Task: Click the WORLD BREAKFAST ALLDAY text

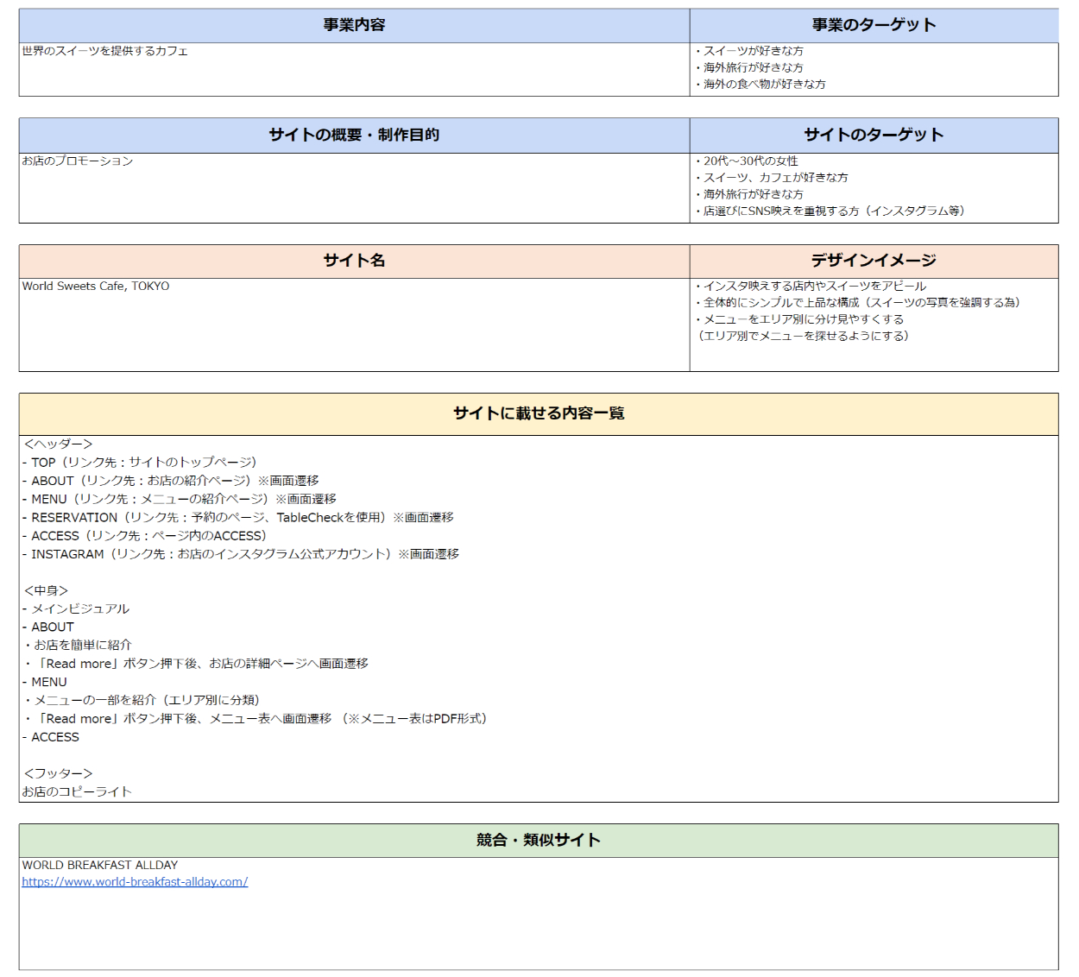Action: (100, 866)
